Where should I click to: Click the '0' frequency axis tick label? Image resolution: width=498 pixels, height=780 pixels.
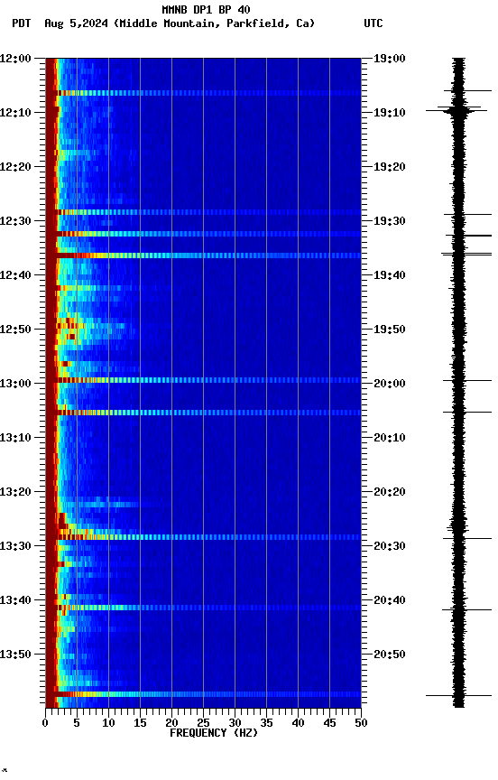pos(45,723)
